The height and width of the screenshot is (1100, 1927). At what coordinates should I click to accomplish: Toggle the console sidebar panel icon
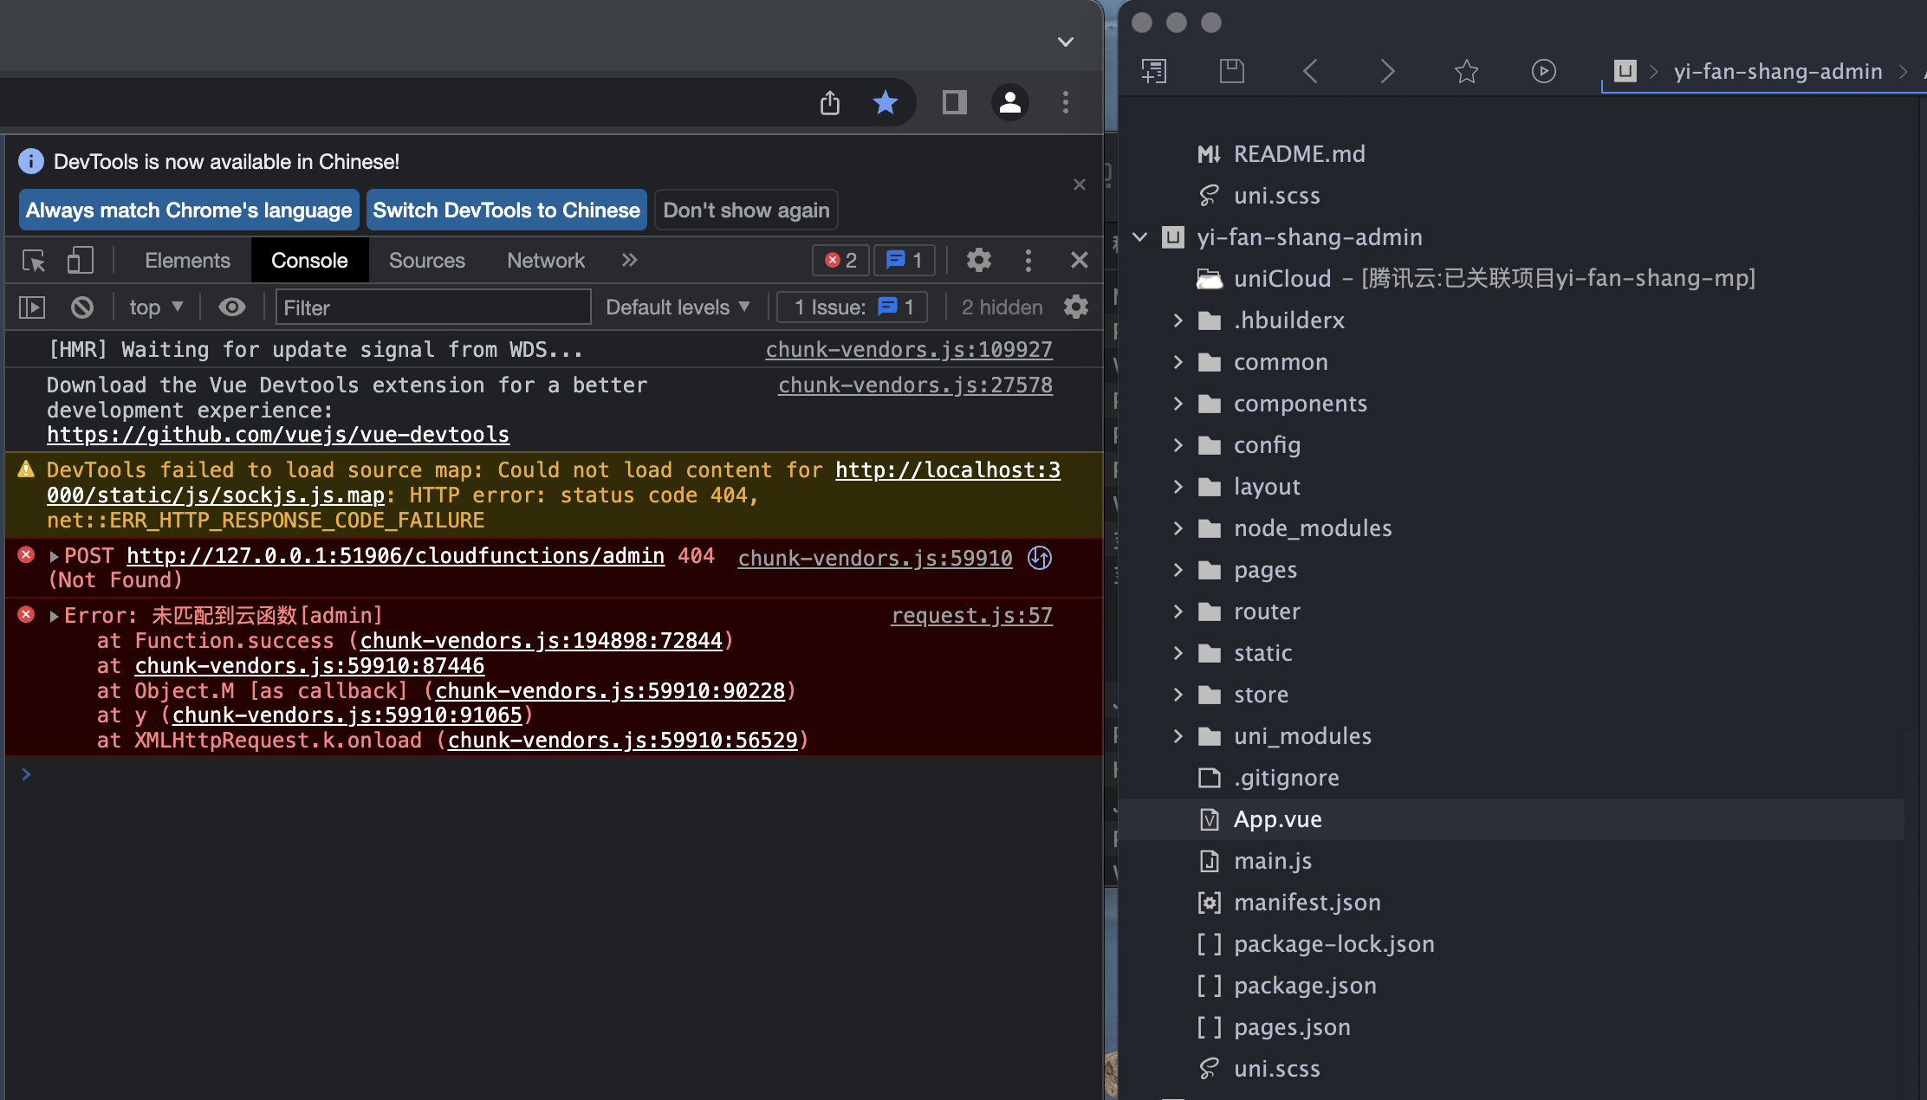pyautogui.click(x=32, y=307)
